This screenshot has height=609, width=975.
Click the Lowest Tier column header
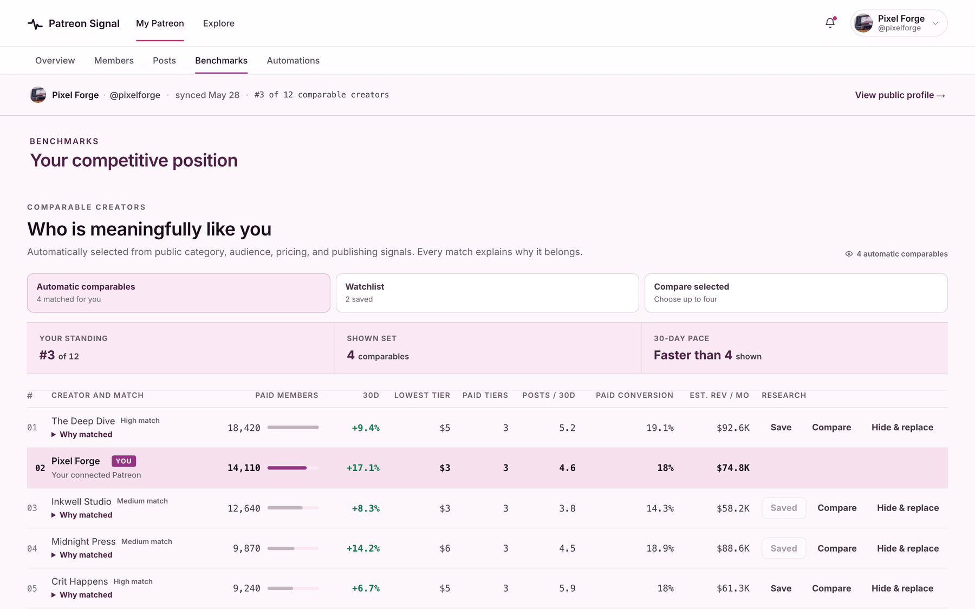click(422, 396)
